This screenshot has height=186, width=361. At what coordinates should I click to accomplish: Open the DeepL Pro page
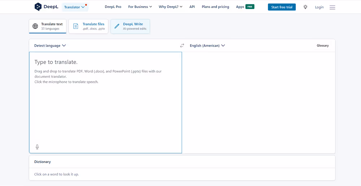click(x=113, y=7)
